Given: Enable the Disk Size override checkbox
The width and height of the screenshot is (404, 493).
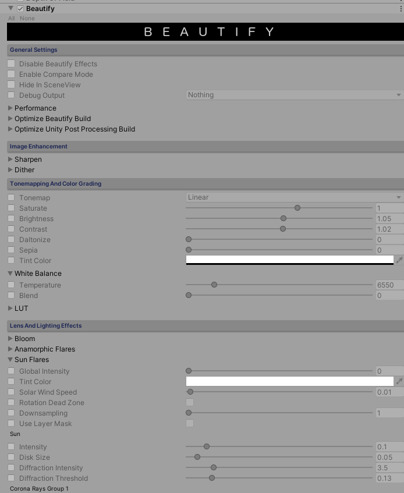Looking at the screenshot, I should pos(11,457).
